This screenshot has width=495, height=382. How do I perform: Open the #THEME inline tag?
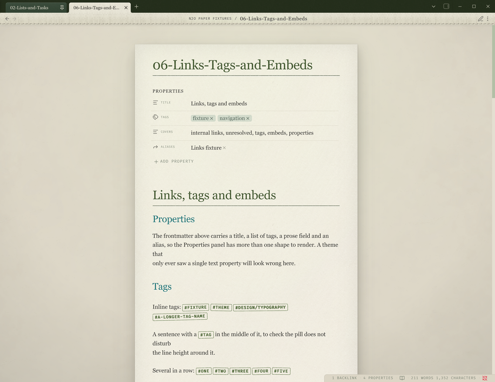pos(221,307)
